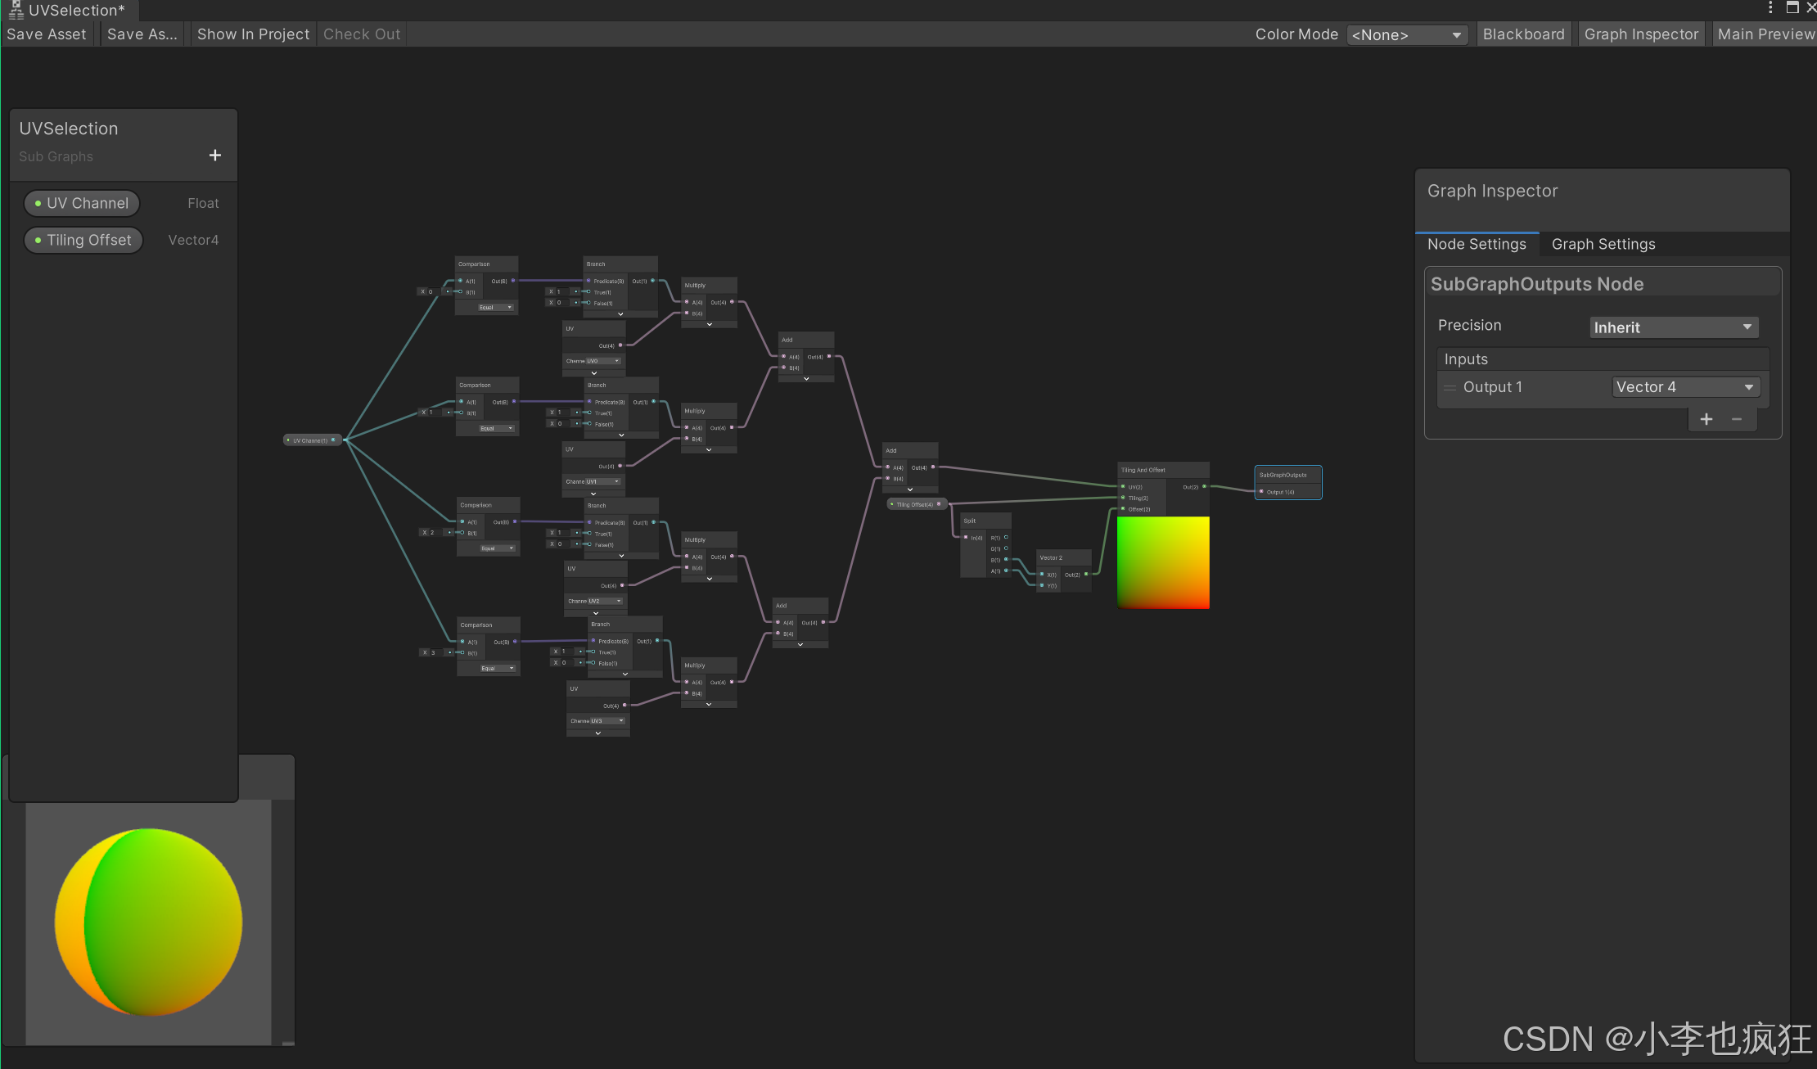Toggle the exposed dot on Tiling Offset property
The width and height of the screenshot is (1817, 1069).
click(x=38, y=240)
